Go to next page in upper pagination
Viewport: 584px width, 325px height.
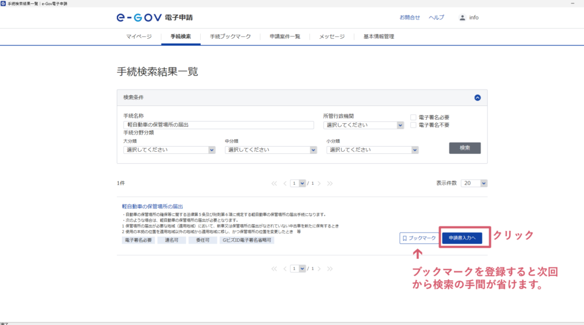click(x=319, y=184)
